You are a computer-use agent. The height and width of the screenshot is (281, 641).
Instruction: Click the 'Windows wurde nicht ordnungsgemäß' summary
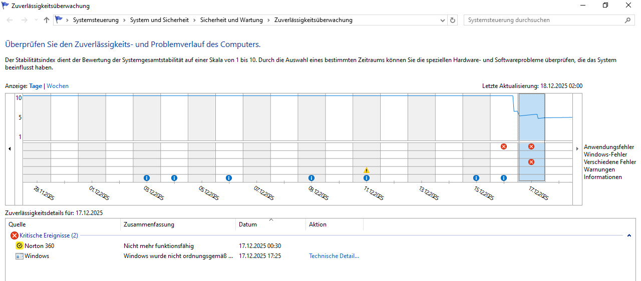tap(178, 256)
